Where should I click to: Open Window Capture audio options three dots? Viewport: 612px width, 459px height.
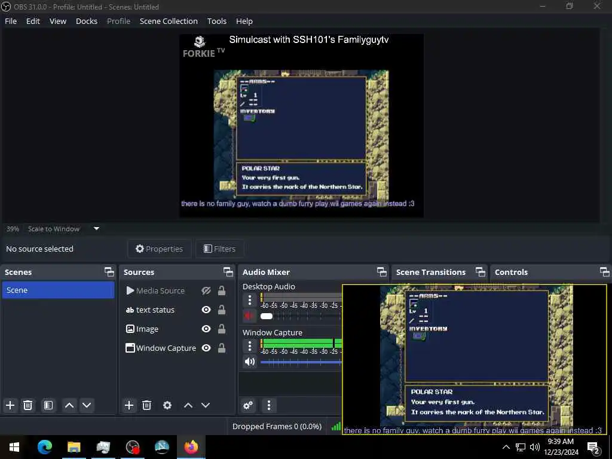[x=250, y=346]
